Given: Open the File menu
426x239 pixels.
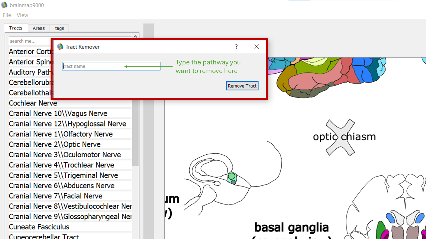Looking at the screenshot, I should pyautogui.click(x=7, y=15).
